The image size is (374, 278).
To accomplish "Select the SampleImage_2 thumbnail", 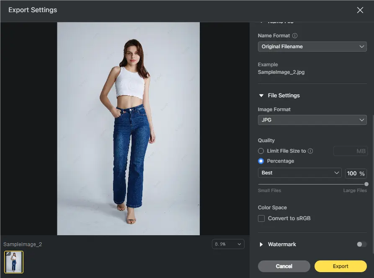I will [14, 262].
